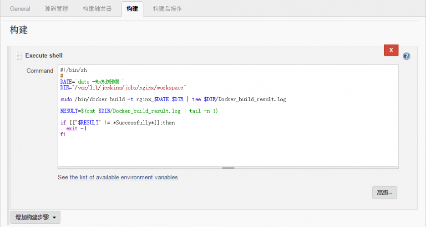Click the if [["$RESULT" line
426x227 pixels.
coord(117,123)
